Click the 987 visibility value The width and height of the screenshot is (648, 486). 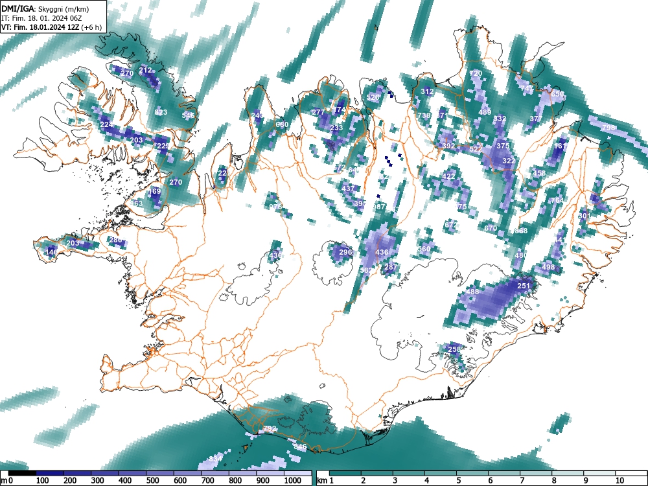[378, 207]
